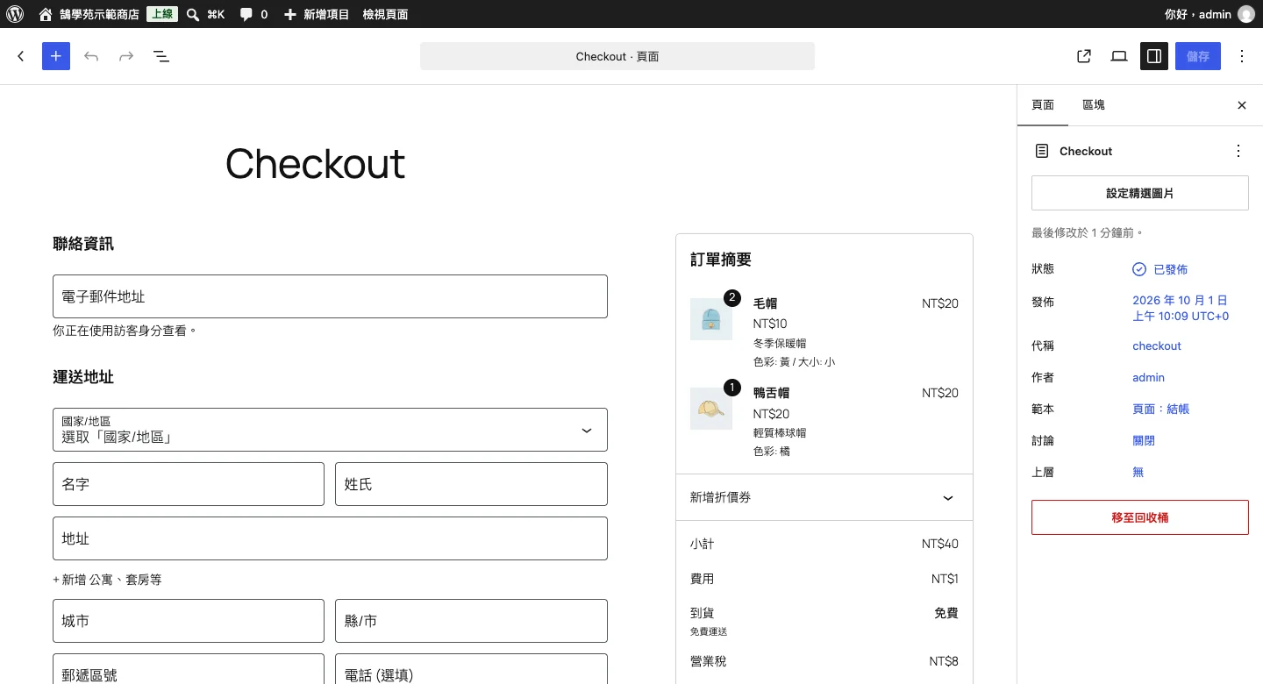Click the 免費運送 shipping text
This screenshot has height=684, width=1263.
[709, 631]
